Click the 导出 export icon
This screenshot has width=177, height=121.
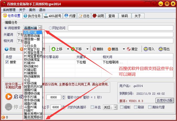[161, 49]
